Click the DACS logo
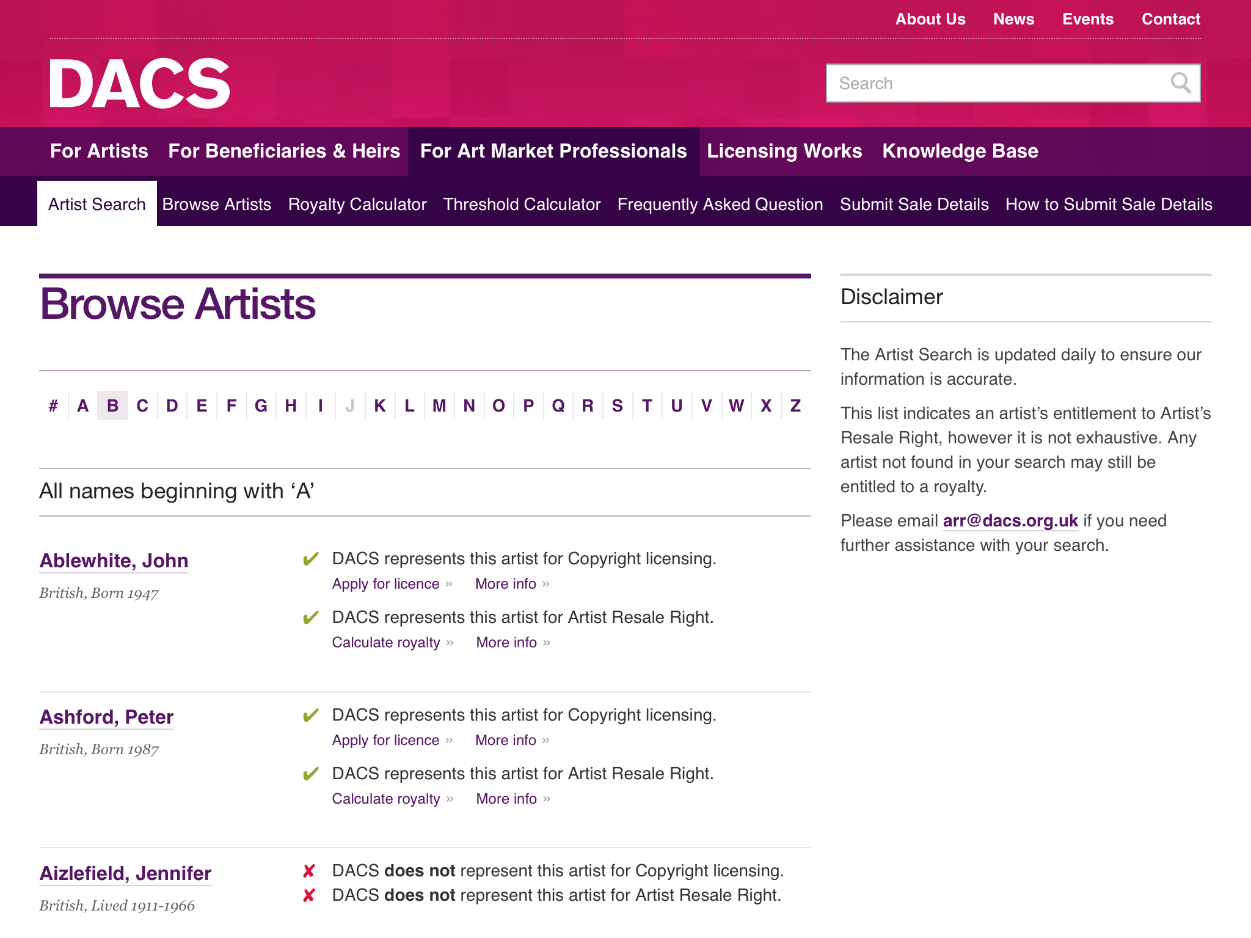 pyautogui.click(x=139, y=84)
